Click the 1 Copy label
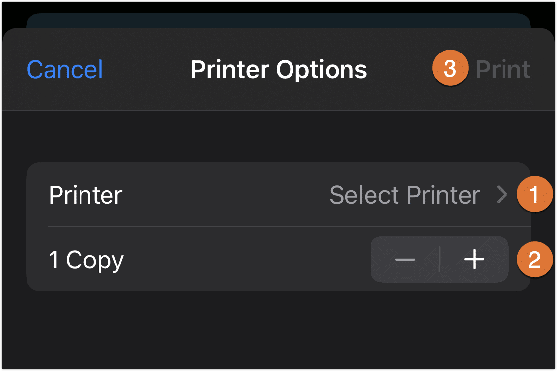 [x=86, y=260]
